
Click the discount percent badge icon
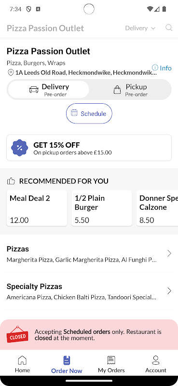pos(19,148)
